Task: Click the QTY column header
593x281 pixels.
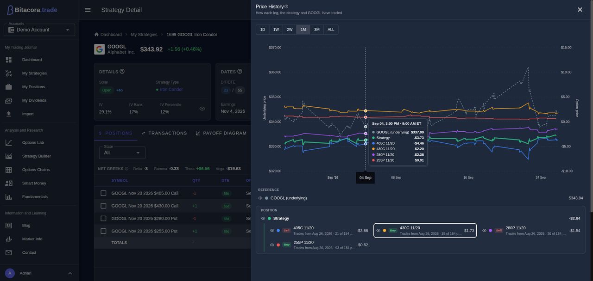Action: tap(196, 181)
